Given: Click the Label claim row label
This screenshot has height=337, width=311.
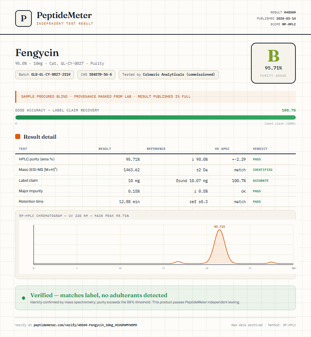Looking at the screenshot, I should 28,180.
